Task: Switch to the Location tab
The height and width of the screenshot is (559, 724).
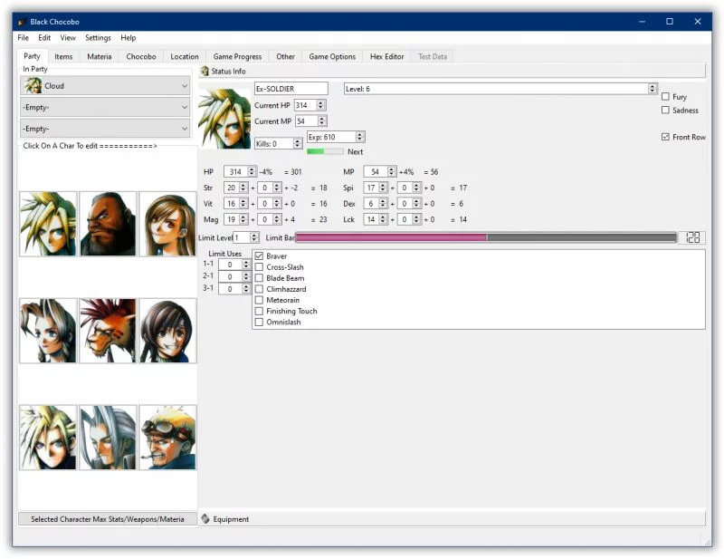Action: 185,57
